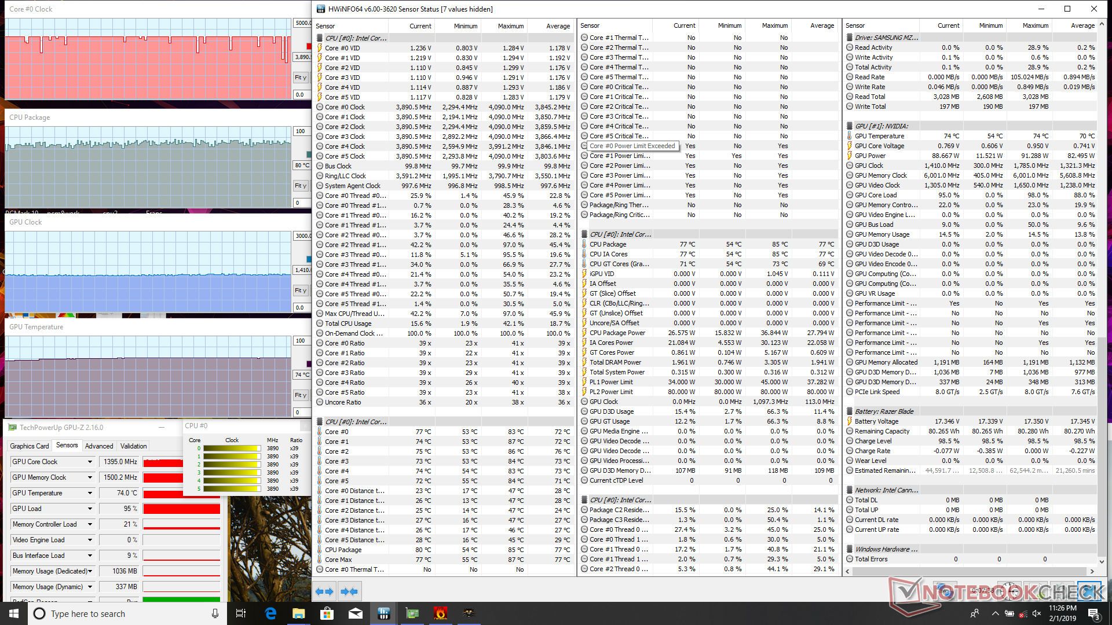The height and width of the screenshot is (625, 1112).
Task: Click the GPU-Z title bar app icon
Action: tap(12, 428)
